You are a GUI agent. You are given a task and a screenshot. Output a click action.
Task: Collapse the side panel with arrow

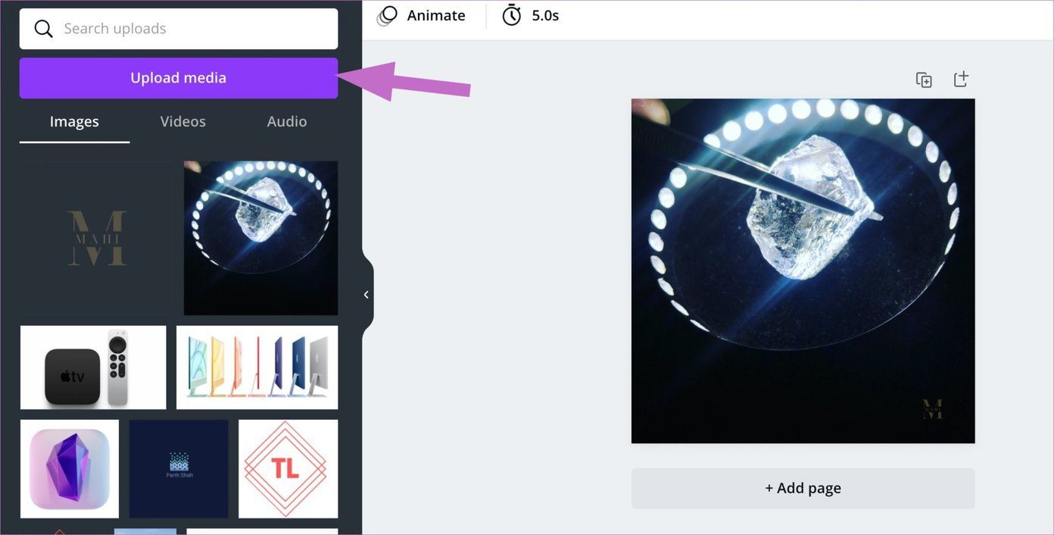366,295
